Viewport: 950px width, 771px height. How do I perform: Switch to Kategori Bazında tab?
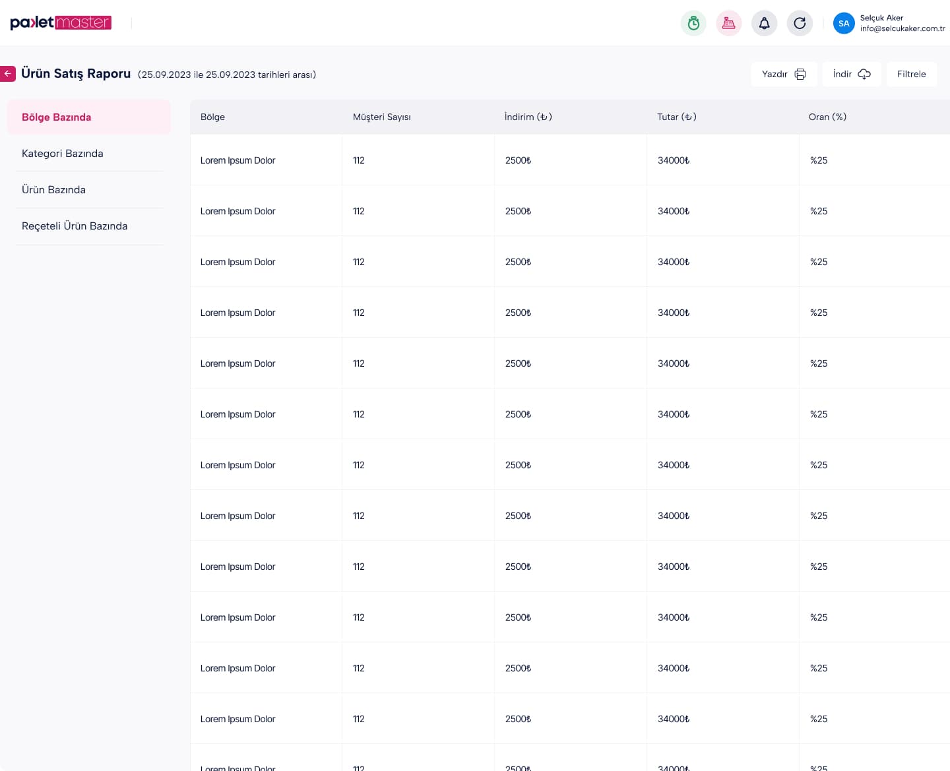click(x=88, y=153)
